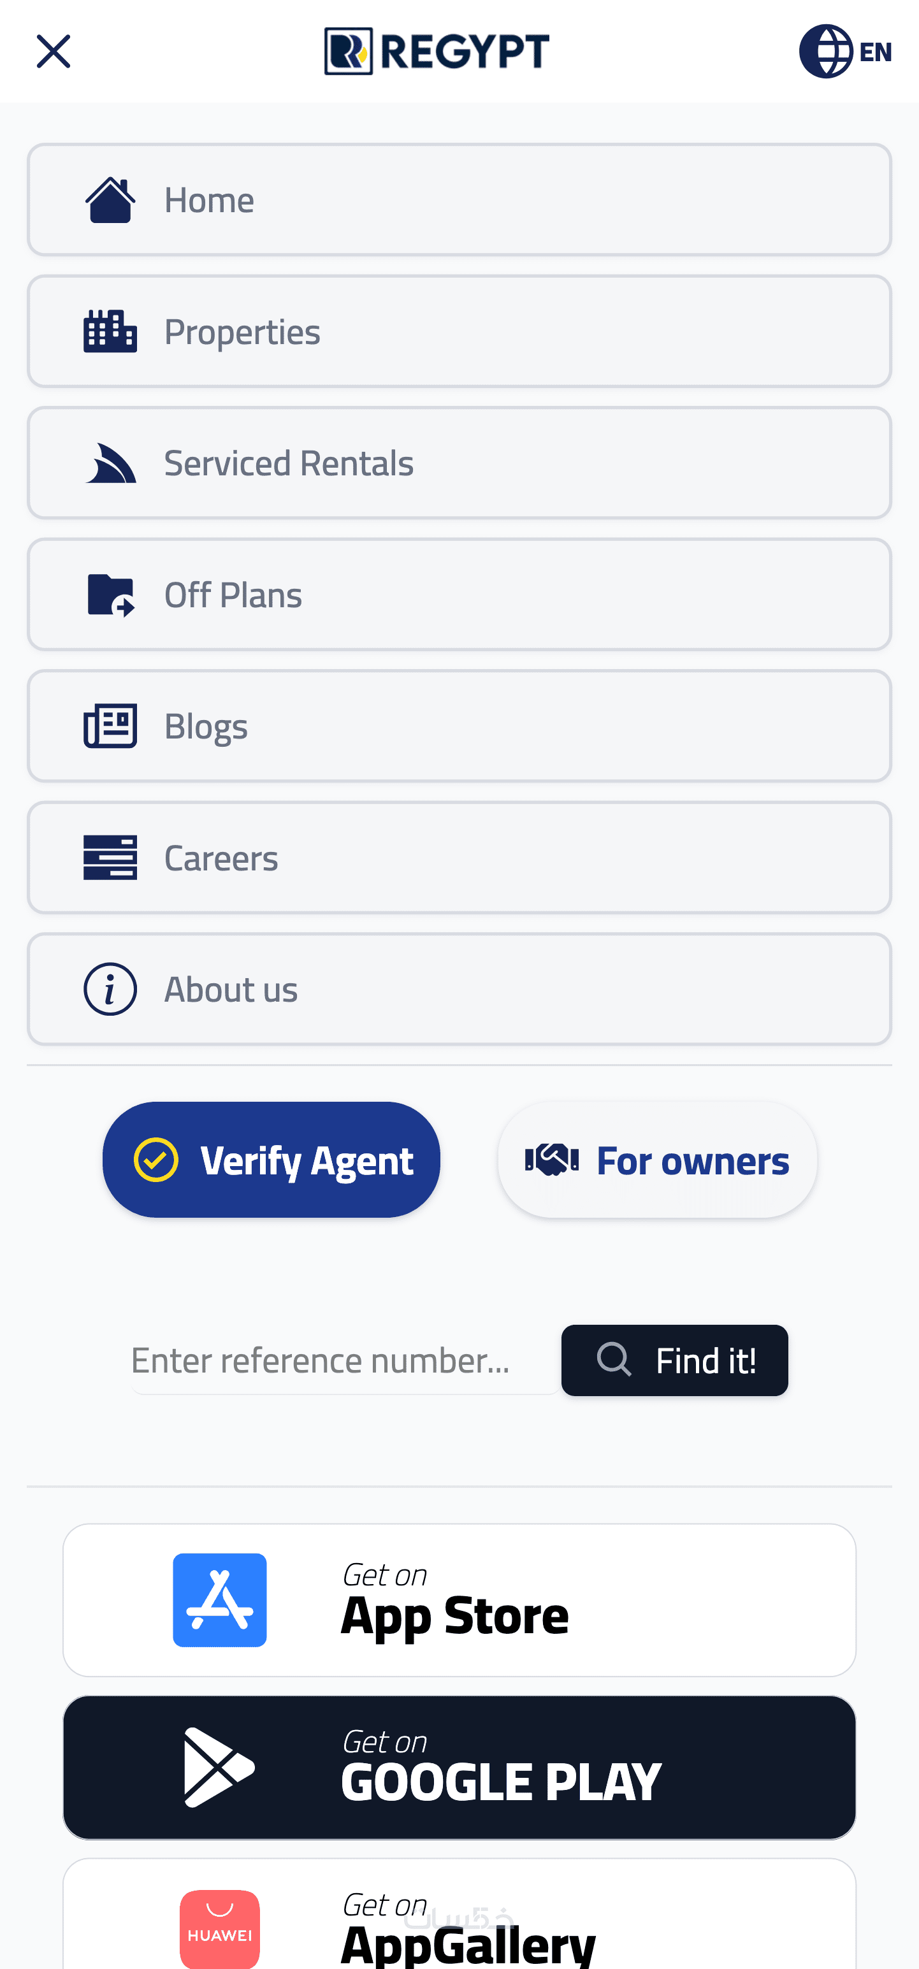919x1969 pixels.
Task: Open the Blogs menu entry
Action: pos(459,726)
